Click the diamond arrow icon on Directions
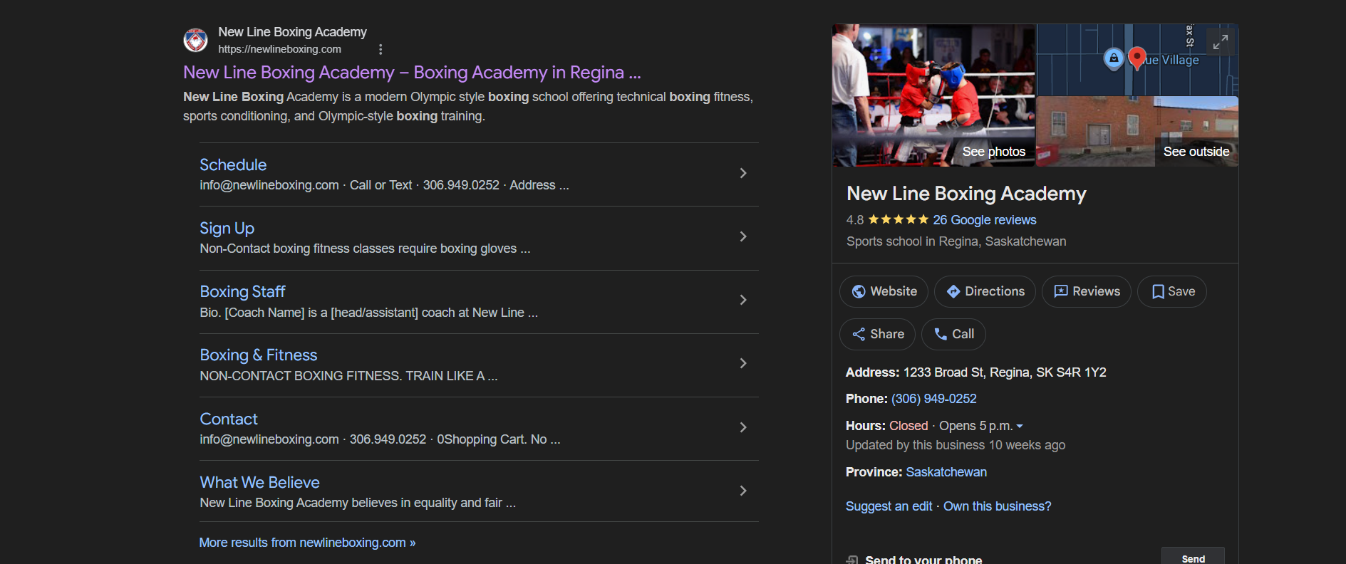Image resolution: width=1346 pixels, height=564 pixels. pyautogui.click(x=953, y=291)
